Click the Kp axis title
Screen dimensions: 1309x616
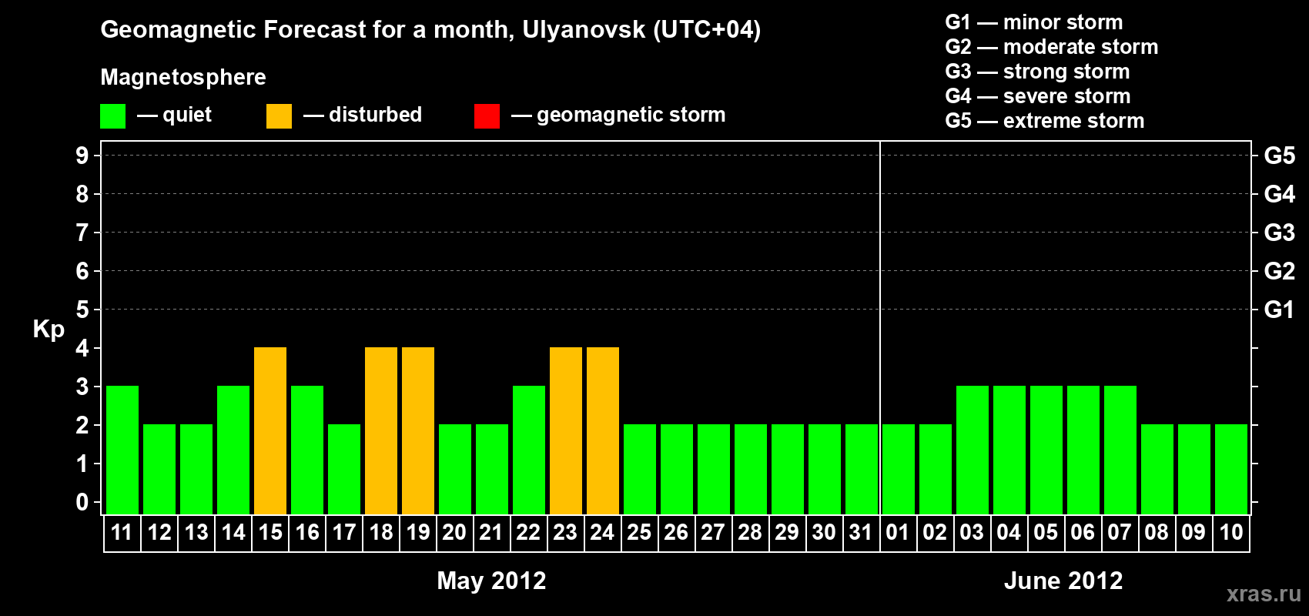[x=49, y=329]
